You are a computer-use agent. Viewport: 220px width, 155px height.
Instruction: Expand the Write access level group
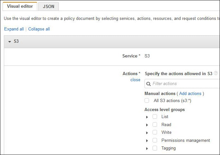(x=147, y=133)
